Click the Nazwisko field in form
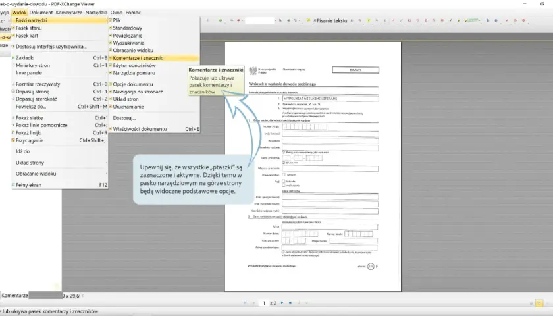553x316 pixels. tap(330, 141)
